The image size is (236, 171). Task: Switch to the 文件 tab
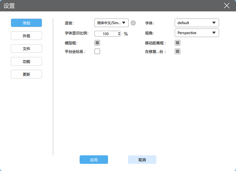26,49
